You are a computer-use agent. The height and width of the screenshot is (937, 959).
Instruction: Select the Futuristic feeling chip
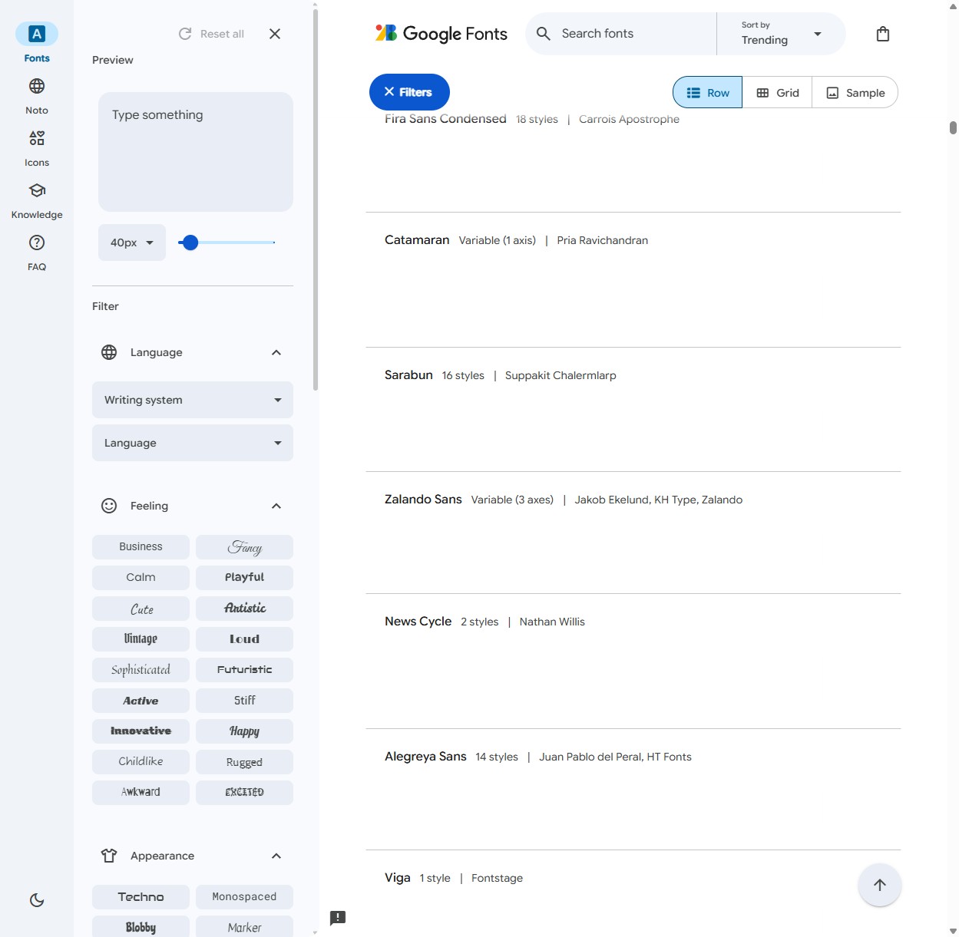pos(244,670)
